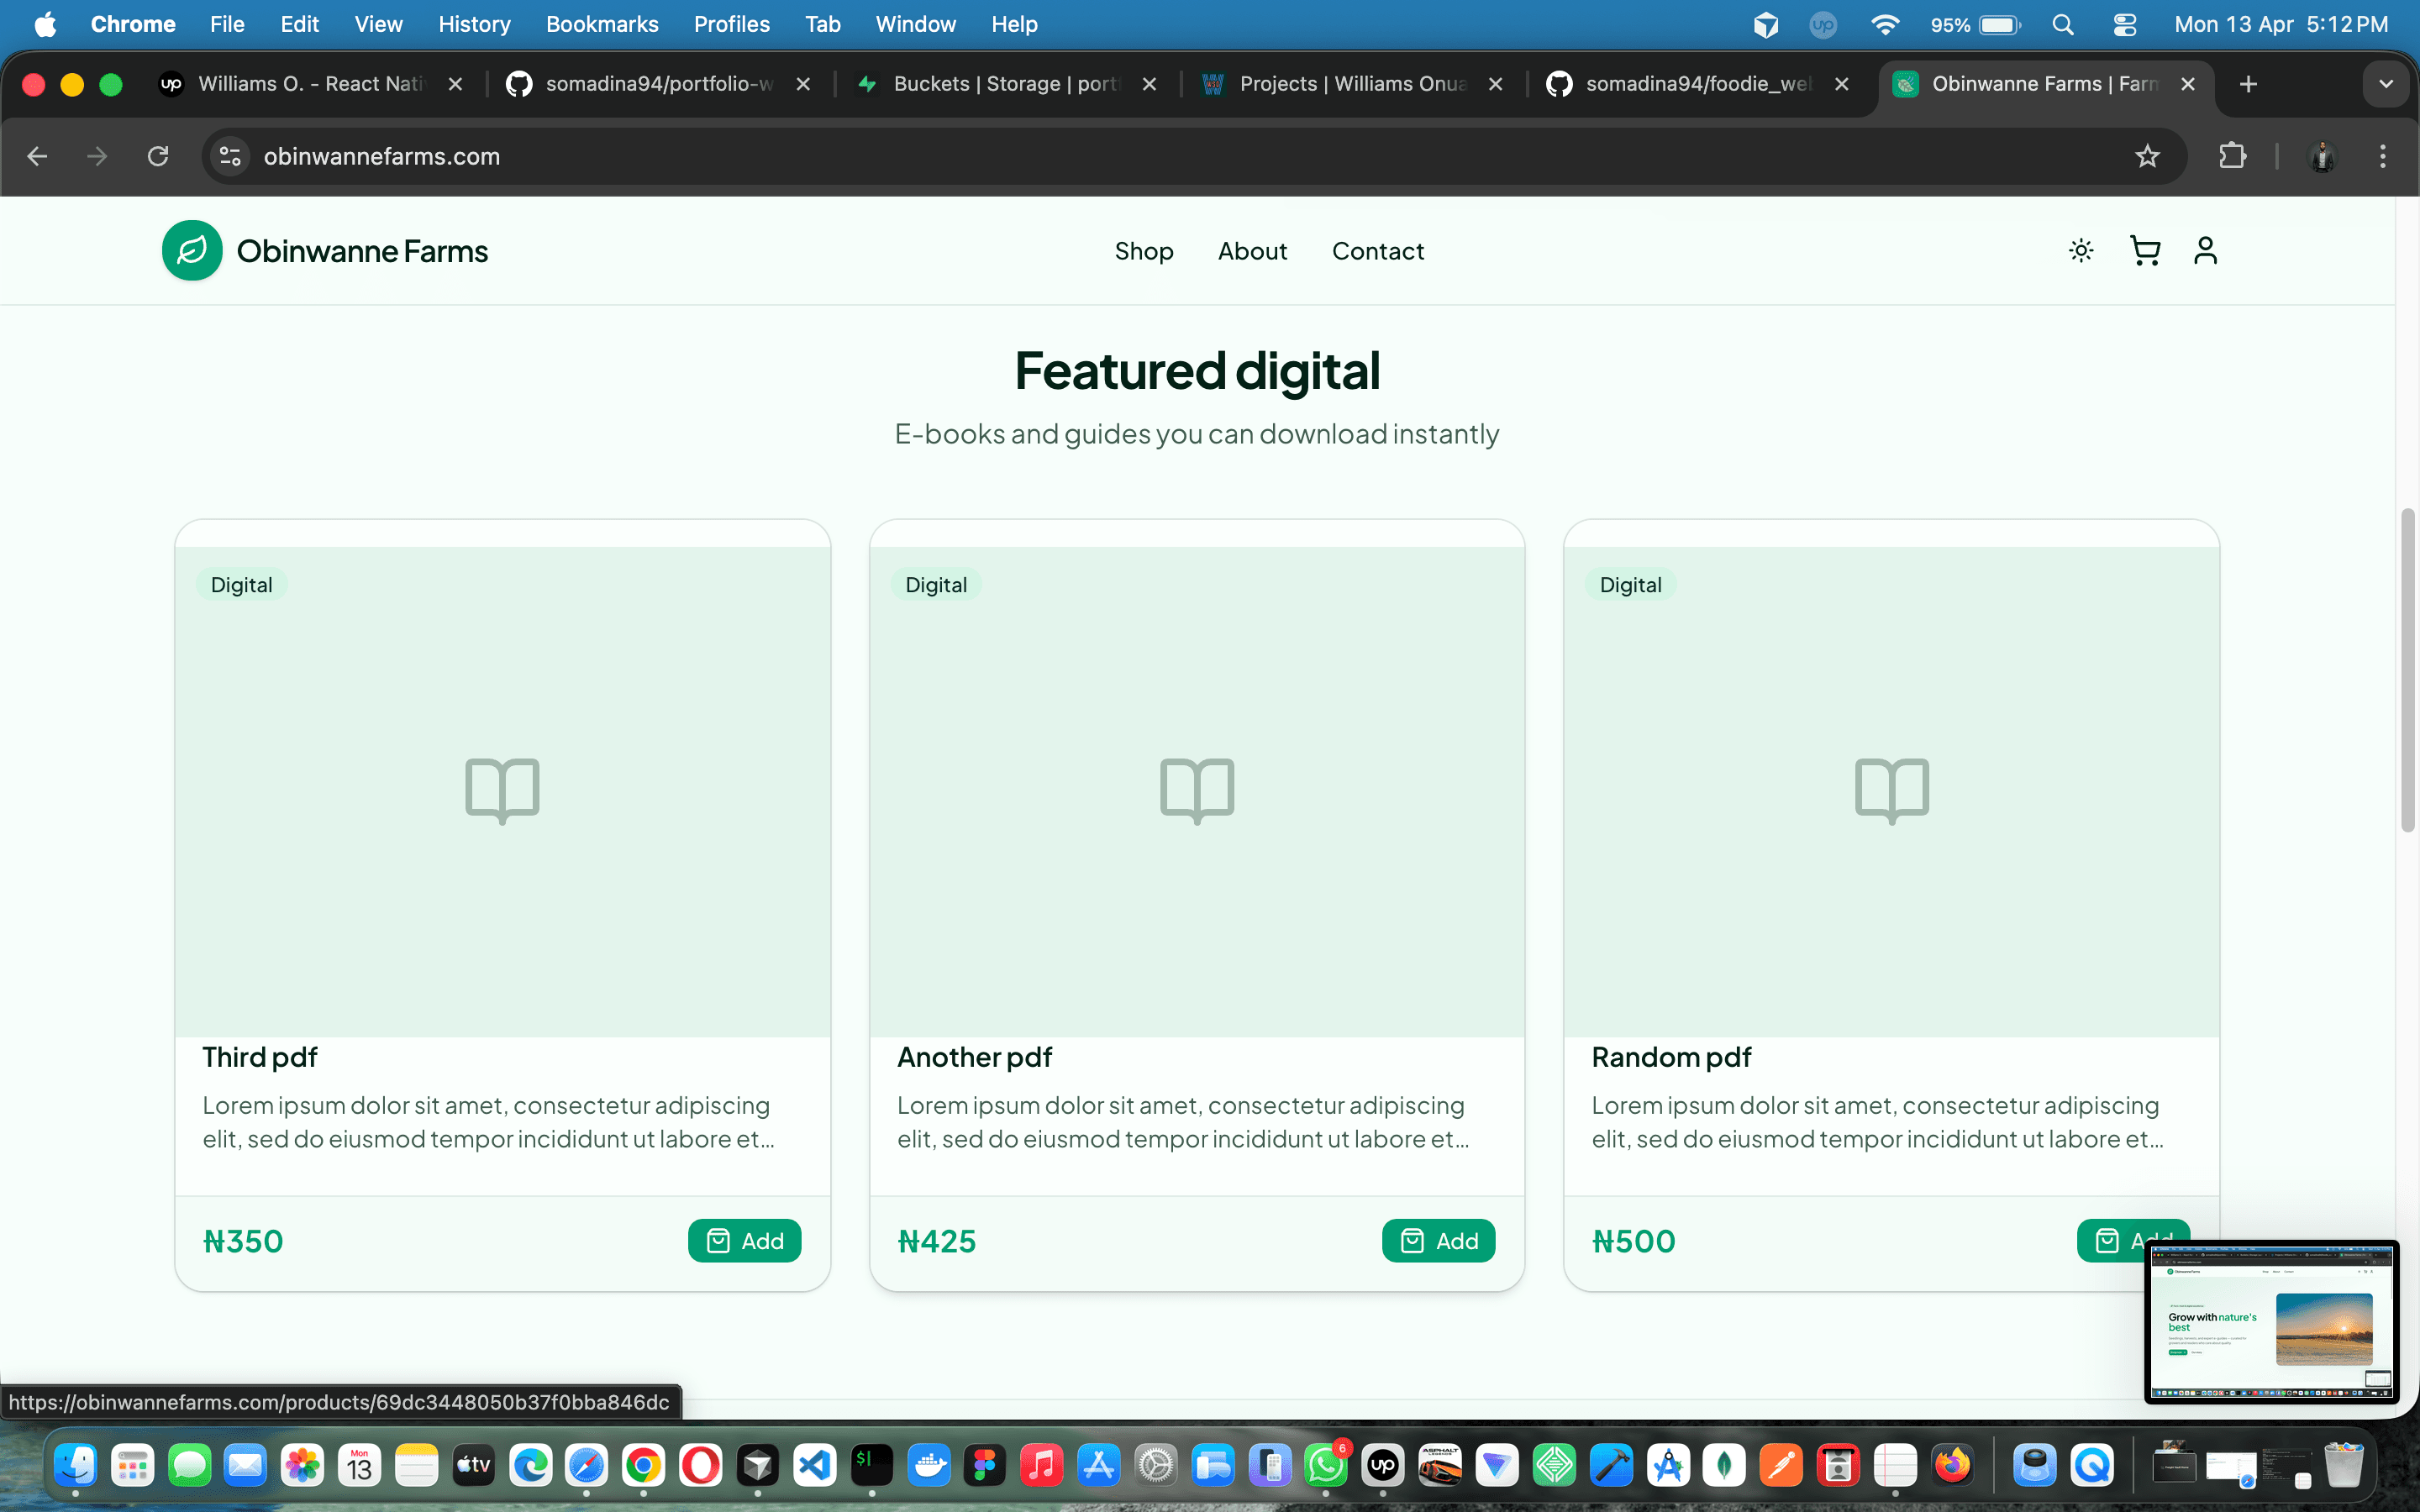Viewport: 2420px width, 1512px height.
Task: Reload the current page
Action: point(157,156)
